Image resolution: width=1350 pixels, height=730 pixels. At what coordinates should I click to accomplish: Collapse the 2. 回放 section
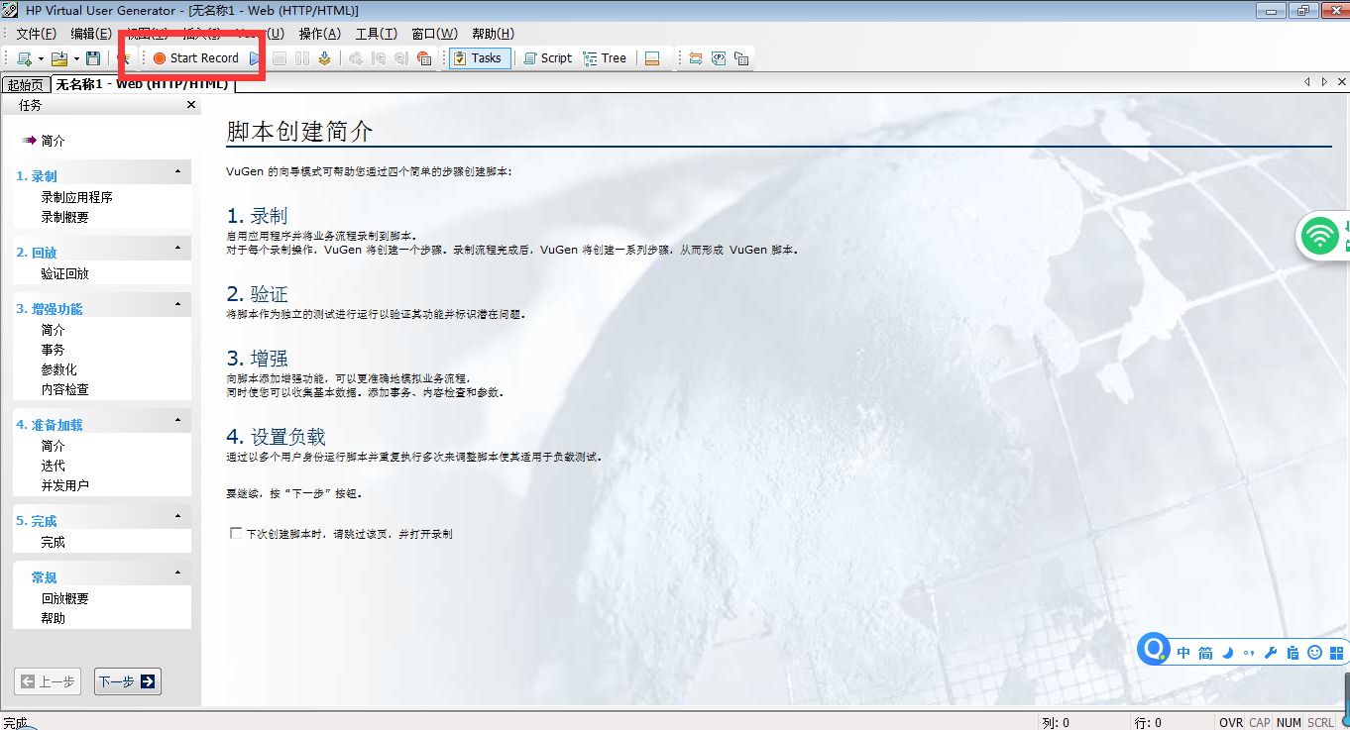[177, 249]
